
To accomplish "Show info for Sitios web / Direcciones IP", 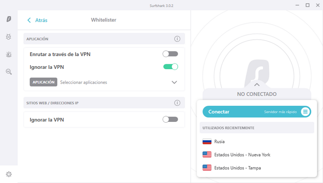I will tap(177, 103).
